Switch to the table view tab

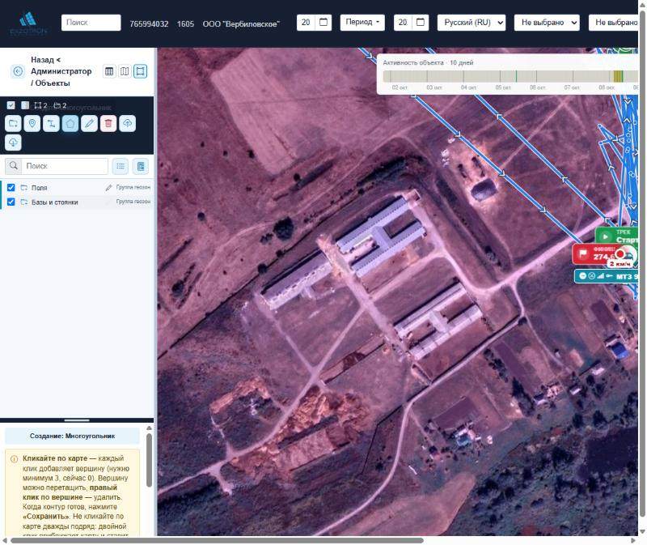click(x=109, y=71)
